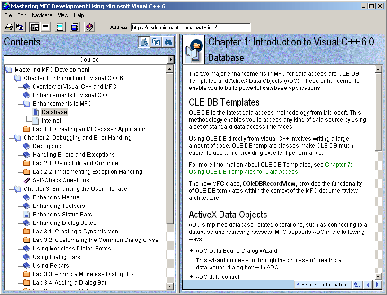The image size is (387, 295).
Task: Go to next topic with right arrow
Action: [x=378, y=285]
